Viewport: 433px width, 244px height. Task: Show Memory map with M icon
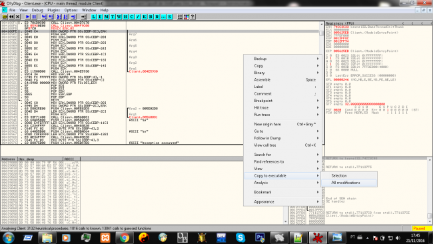(x=107, y=17)
